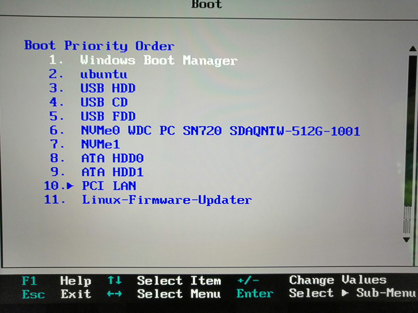Screen dimensions: 418x313
Task: Click priority number 1.
Action: pyautogui.click(x=56, y=60)
